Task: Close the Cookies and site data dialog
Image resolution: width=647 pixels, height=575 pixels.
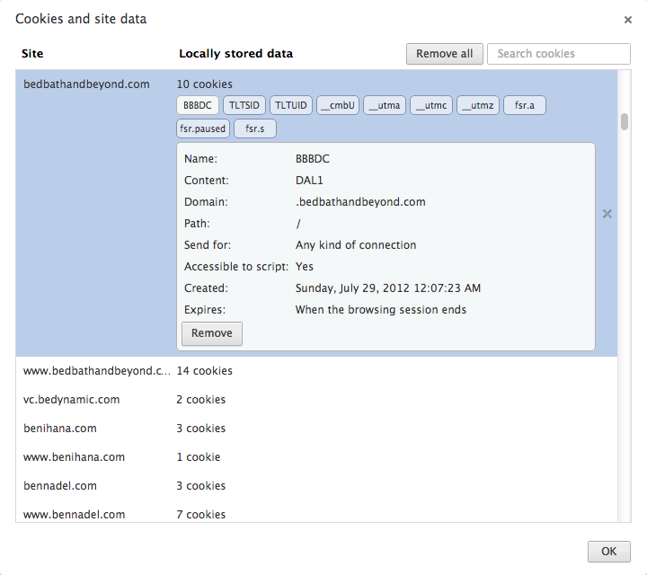Action: (x=627, y=20)
